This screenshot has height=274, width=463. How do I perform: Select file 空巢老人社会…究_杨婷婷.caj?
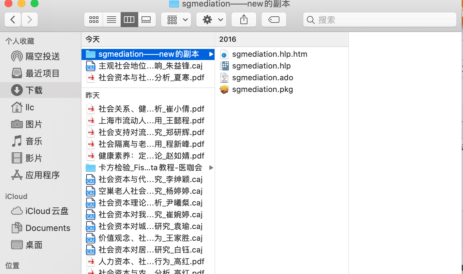[x=148, y=191]
